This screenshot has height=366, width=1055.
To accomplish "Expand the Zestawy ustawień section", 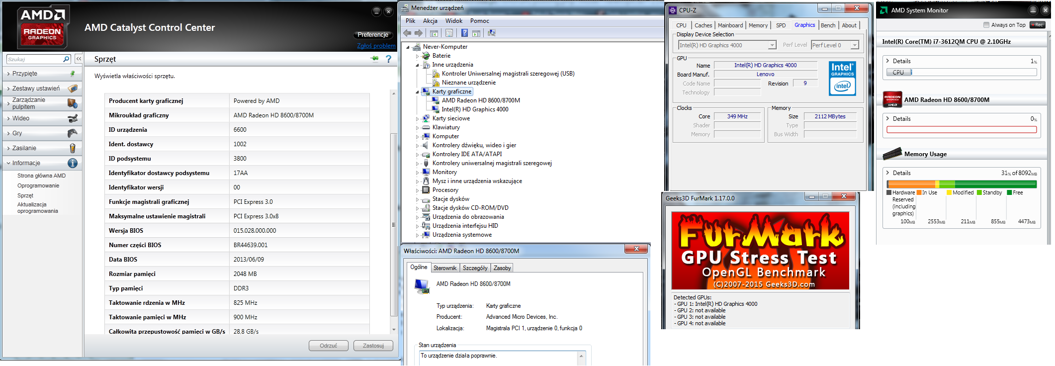I will pyautogui.click(x=42, y=89).
